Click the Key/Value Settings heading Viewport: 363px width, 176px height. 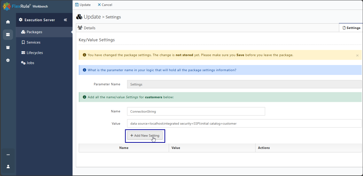click(x=97, y=40)
